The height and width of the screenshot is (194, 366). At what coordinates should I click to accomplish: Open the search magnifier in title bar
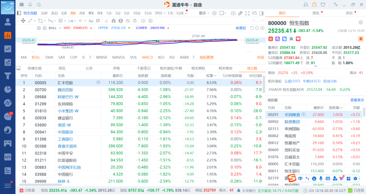point(39,5)
